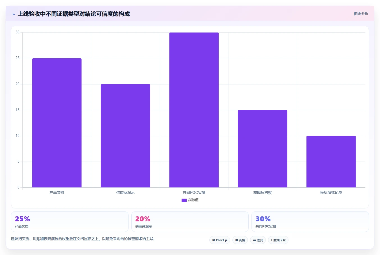Select the 故障后对账 bar in chart
The width and height of the screenshot is (380, 255).
point(262,149)
